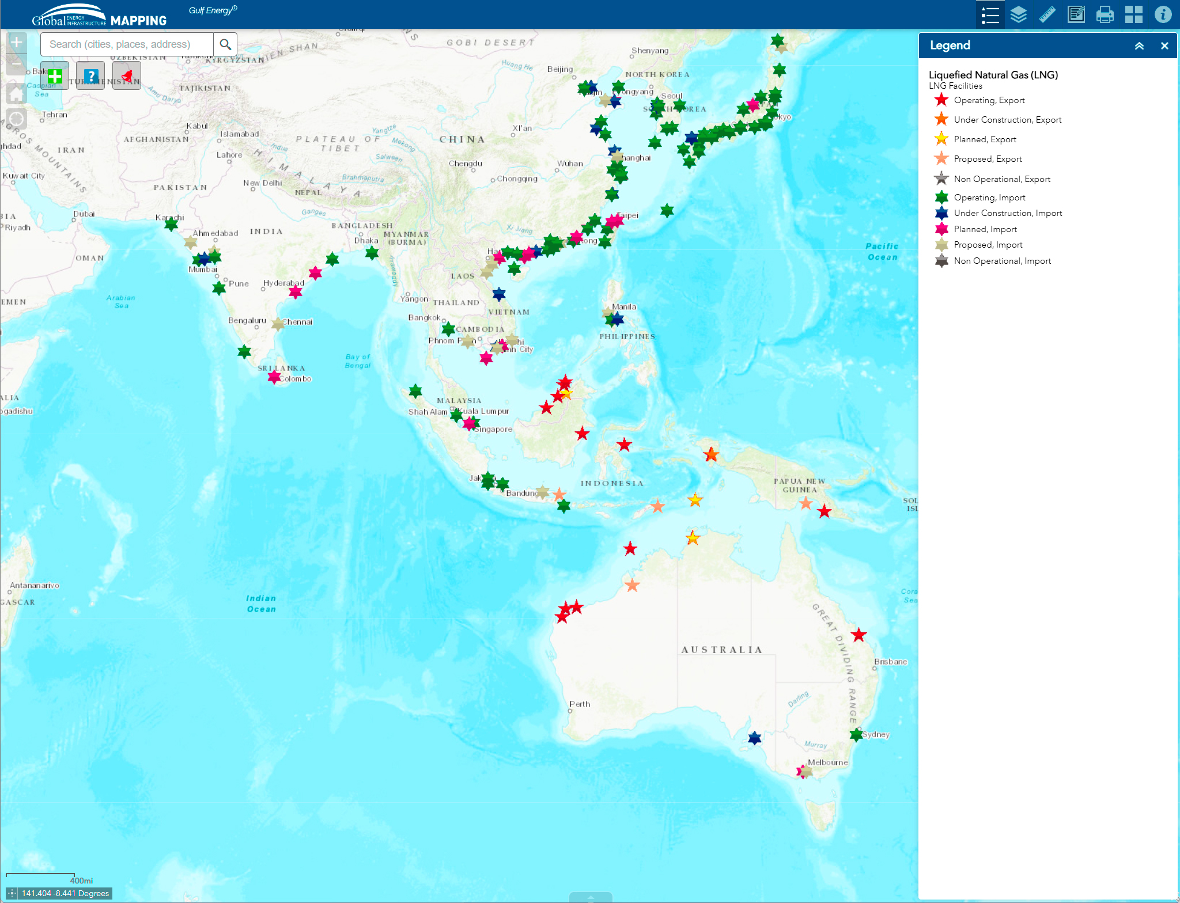Open the Layer List widget
1180x903 pixels.
(x=1019, y=15)
